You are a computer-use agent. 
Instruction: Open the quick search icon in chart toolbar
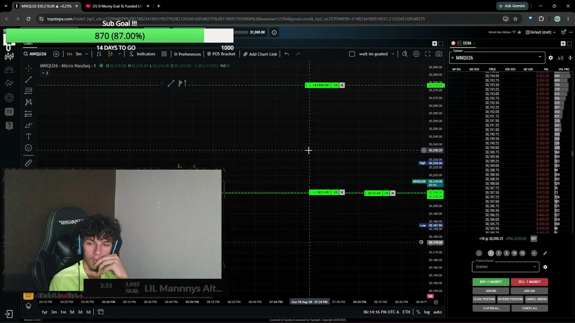coord(405,54)
